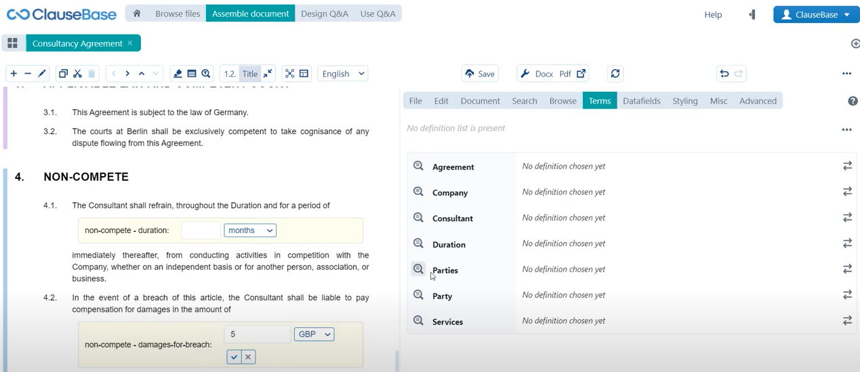Switch to the Datafields tab

coord(641,101)
